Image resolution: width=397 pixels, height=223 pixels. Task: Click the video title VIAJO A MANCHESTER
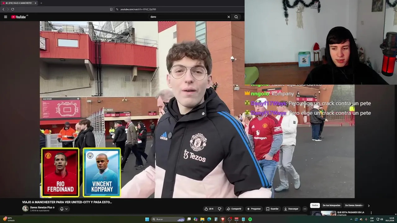pyautogui.click(x=67, y=202)
